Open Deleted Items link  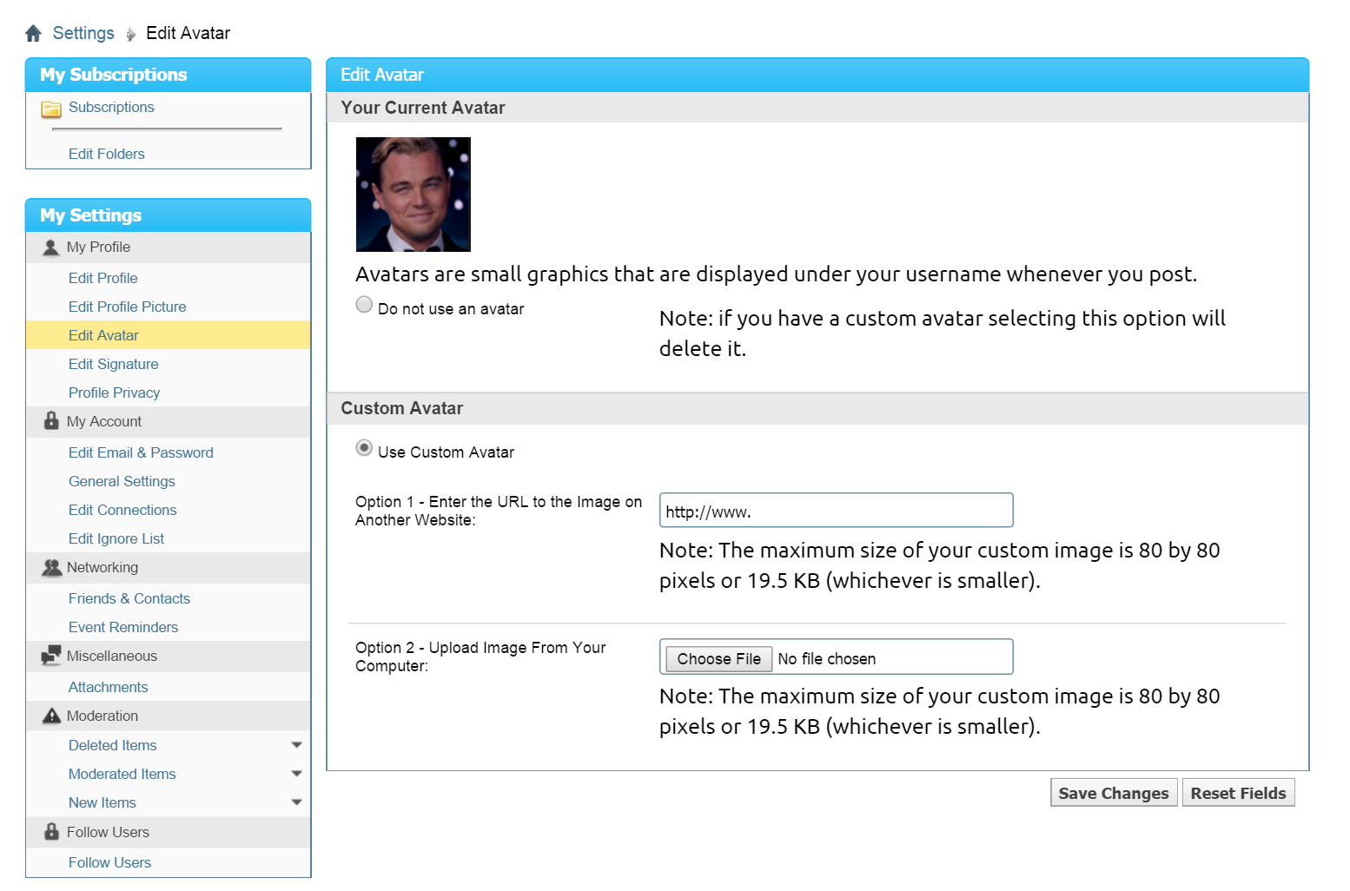(x=113, y=745)
